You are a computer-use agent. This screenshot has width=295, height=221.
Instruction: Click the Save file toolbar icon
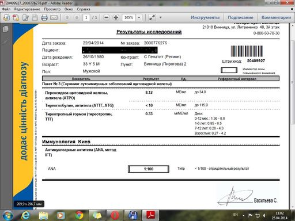pos(35,18)
